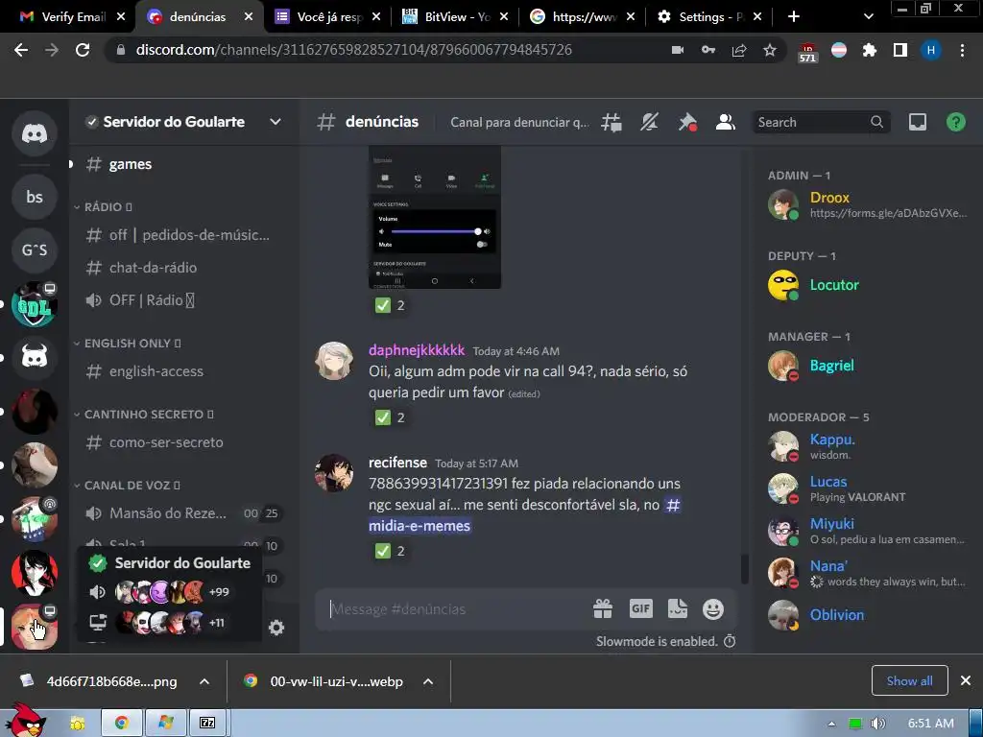
Task: Open the 'bs' server icon
Action: coord(35,197)
